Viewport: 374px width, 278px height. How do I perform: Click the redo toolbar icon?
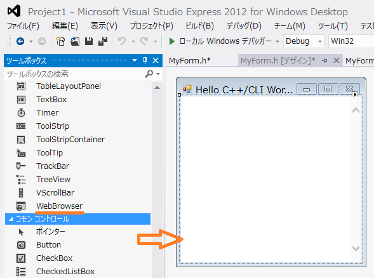pos(144,41)
